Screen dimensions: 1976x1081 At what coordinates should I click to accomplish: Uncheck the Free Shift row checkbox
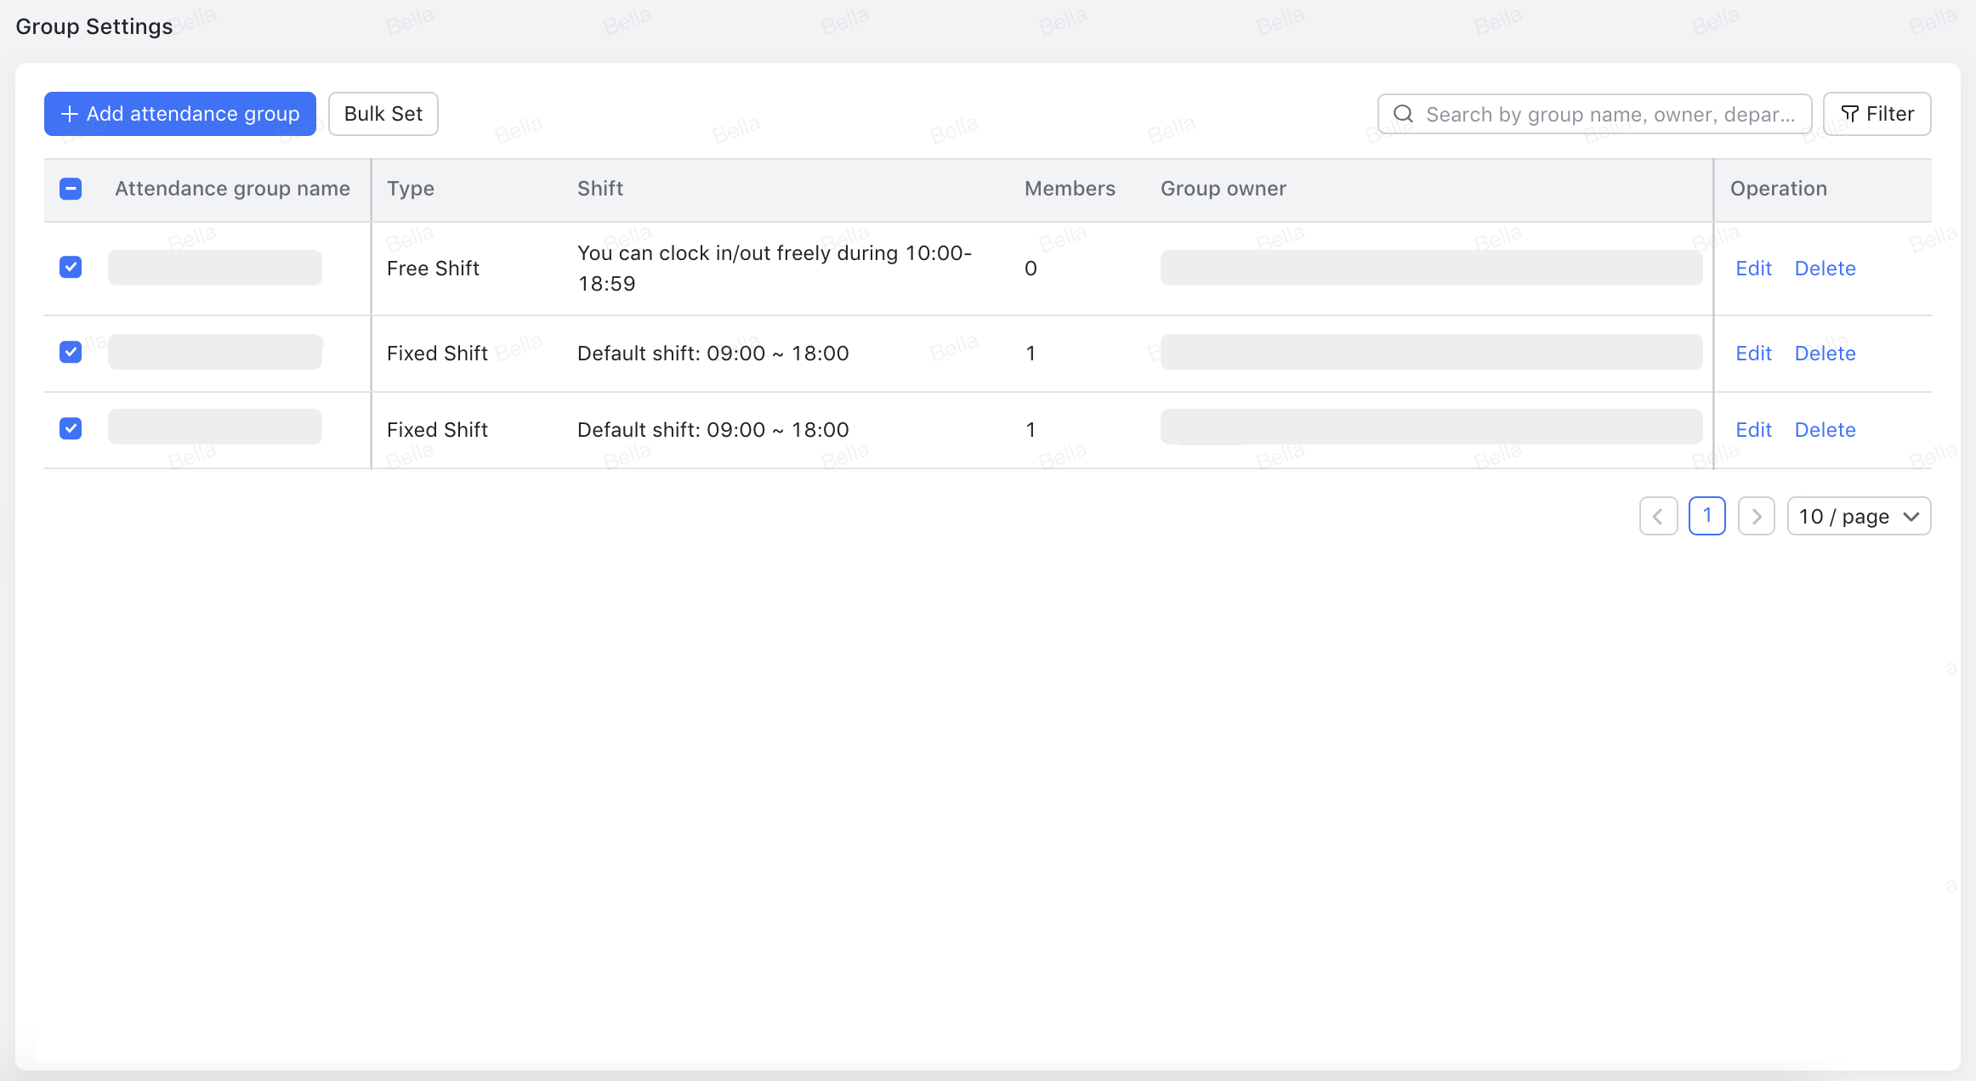pyautogui.click(x=71, y=267)
